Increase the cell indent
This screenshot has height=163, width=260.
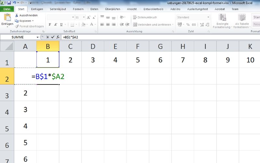point(127,25)
